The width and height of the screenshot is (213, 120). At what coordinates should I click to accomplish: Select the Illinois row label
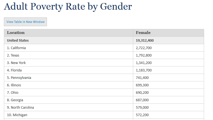click(14, 85)
